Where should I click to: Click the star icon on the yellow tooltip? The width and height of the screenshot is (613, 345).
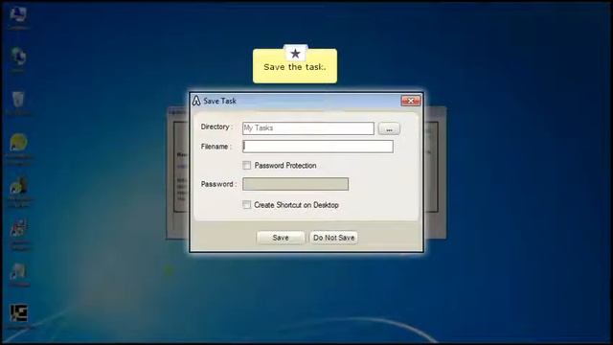[295, 54]
